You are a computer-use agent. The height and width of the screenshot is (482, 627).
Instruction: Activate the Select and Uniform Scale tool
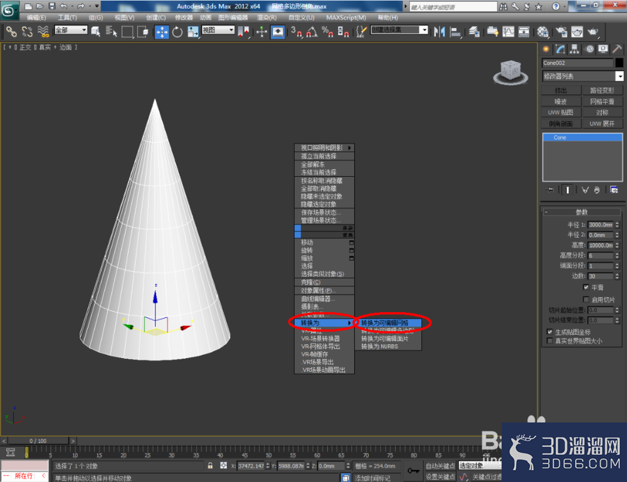pyautogui.click(x=192, y=31)
